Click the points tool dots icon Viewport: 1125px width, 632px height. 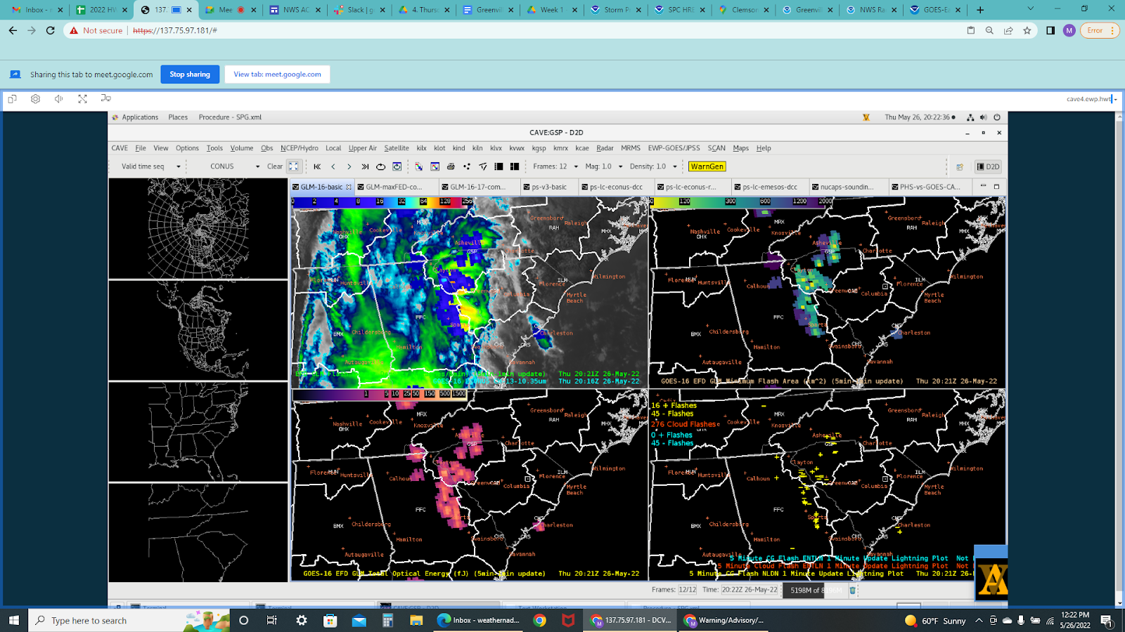coord(467,166)
